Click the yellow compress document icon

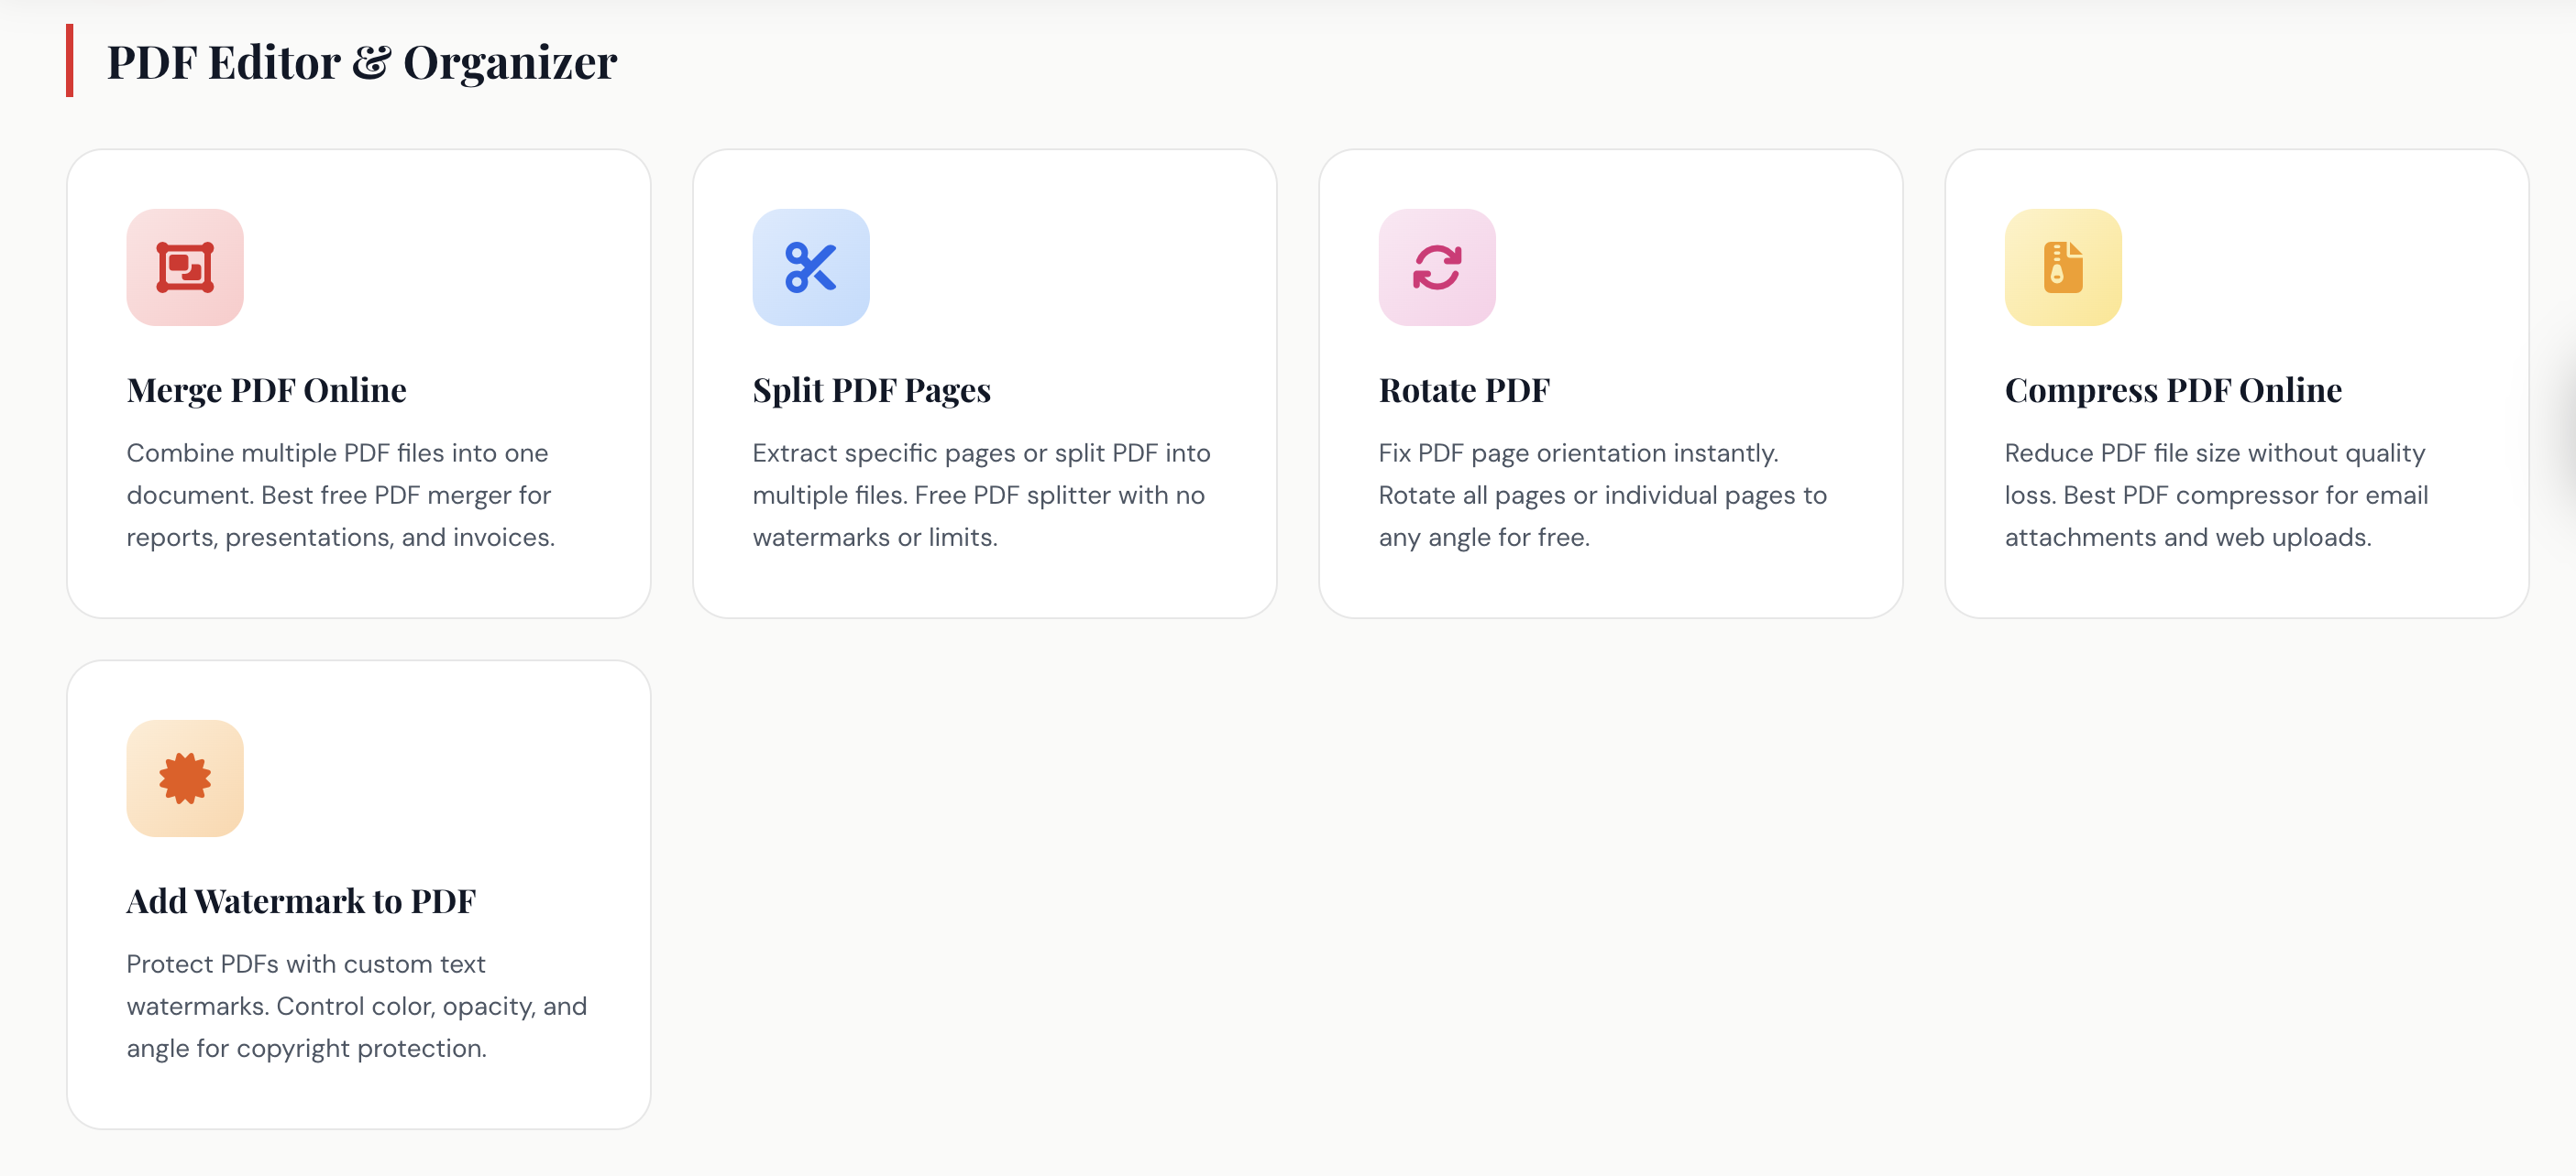(2062, 267)
